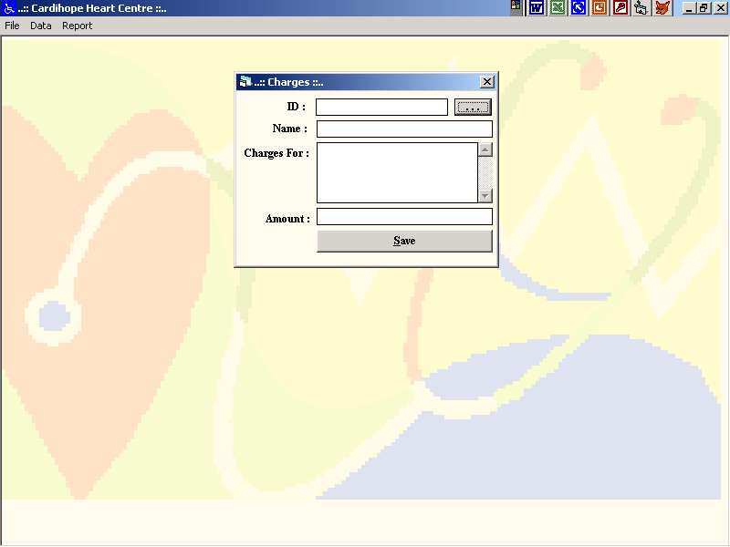The height and width of the screenshot is (547, 730).
Task: Close the Charges dialog window
Action: pyautogui.click(x=486, y=82)
